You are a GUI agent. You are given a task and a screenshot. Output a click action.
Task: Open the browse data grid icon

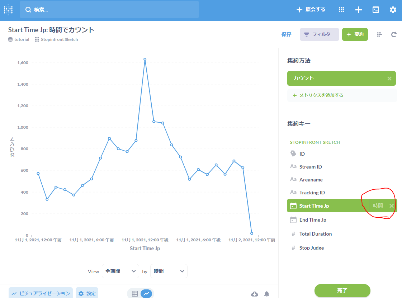click(x=341, y=10)
